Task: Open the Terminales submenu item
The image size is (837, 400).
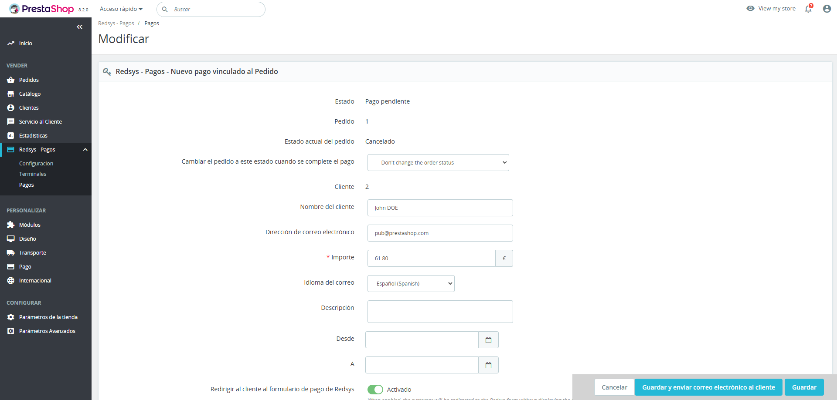Action: (33, 174)
